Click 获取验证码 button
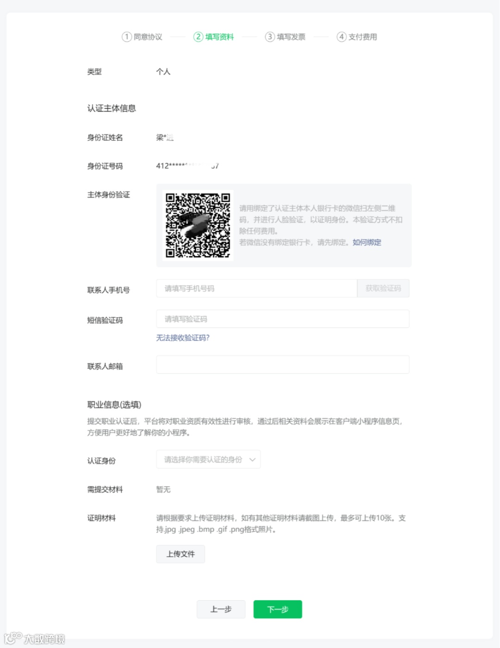500x648 pixels. tap(383, 288)
